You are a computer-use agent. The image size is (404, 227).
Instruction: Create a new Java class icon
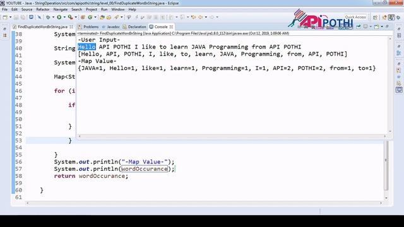point(90,17)
